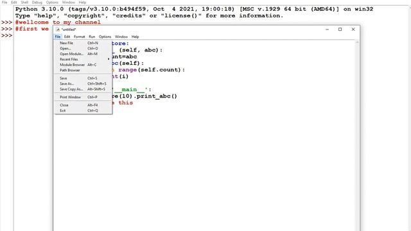This screenshot has height=231, width=411.
Task: Expand the Recent Files submenu
Action: 83,60
